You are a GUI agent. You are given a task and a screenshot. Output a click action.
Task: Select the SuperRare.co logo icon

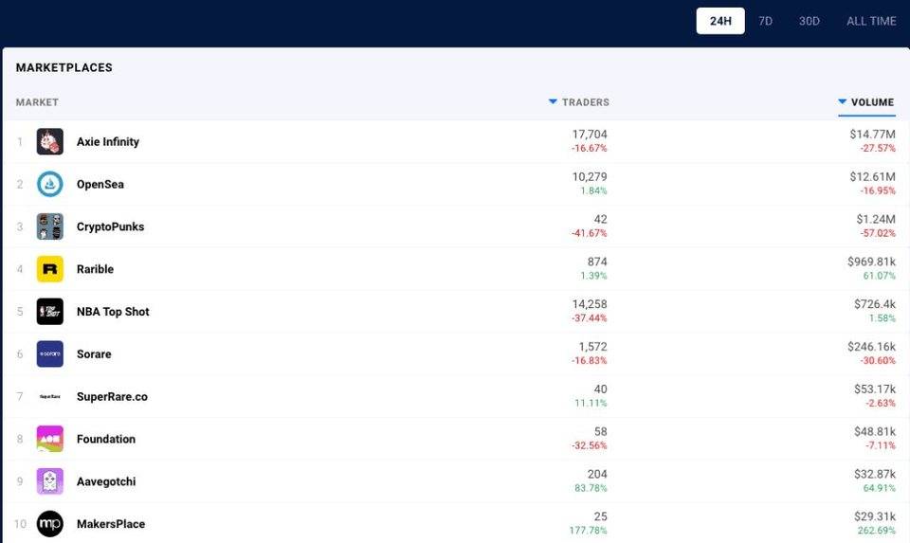(50, 396)
